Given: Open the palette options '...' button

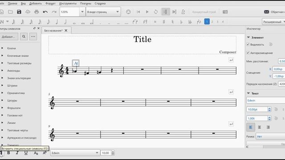Looking at the screenshot, I should 33,36.
